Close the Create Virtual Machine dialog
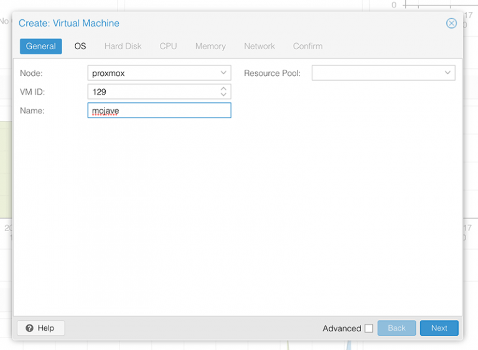This screenshot has width=478, height=350. [451, 24]
